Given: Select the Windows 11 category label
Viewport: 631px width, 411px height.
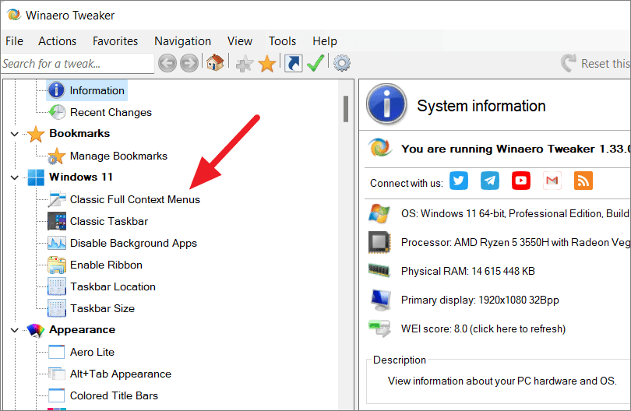Looking at the screenshot, I should (x=80, y=177).
